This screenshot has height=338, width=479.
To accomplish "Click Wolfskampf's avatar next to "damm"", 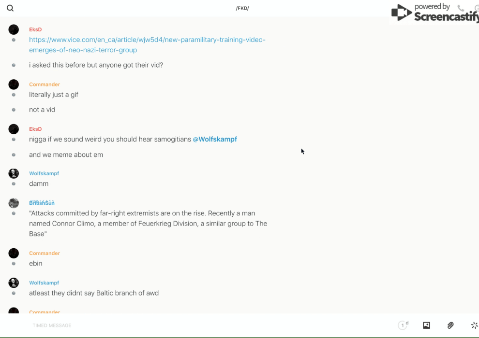I will [14, 173].
